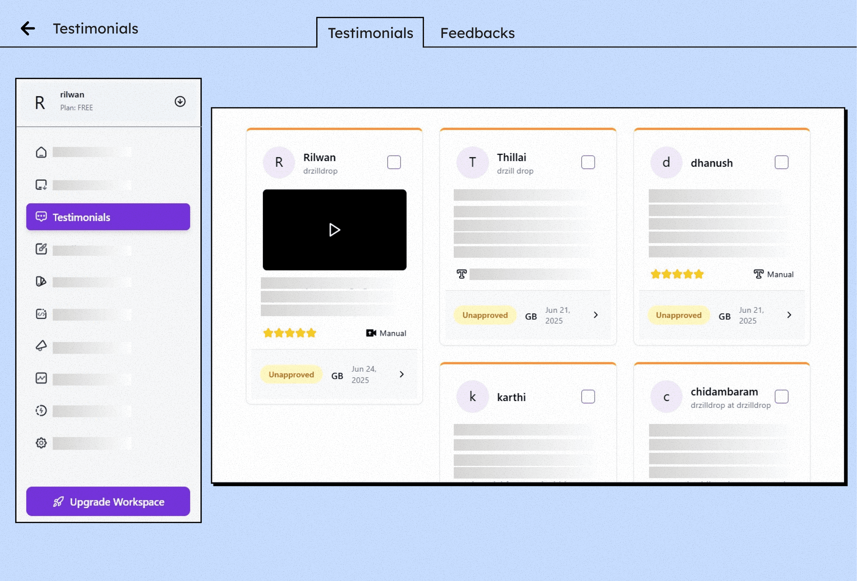Click the home icon in sidebar
The height and width of the screenshot is (581, 857).
41,152
